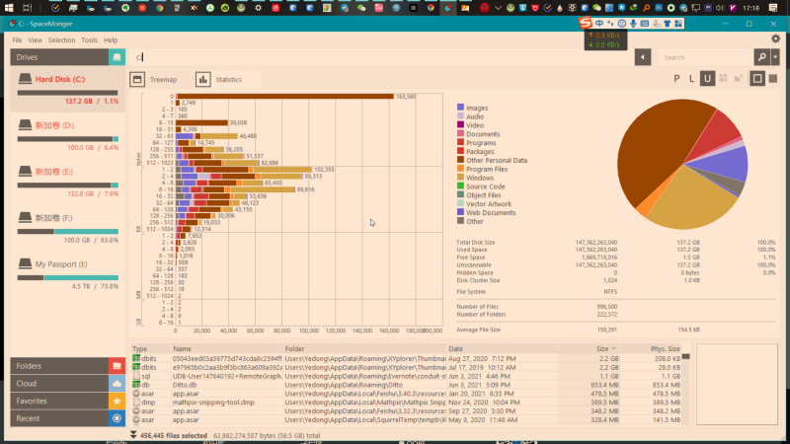Select Hard Disk (C:) drive
790x444 pixels.
click(x=67, y=90)
